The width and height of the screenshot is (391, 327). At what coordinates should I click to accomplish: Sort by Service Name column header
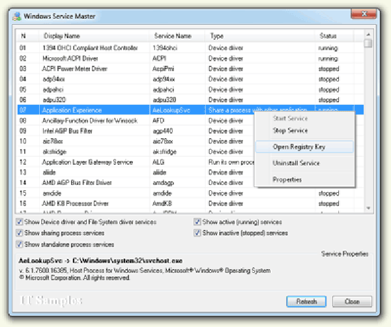[177, 36]
